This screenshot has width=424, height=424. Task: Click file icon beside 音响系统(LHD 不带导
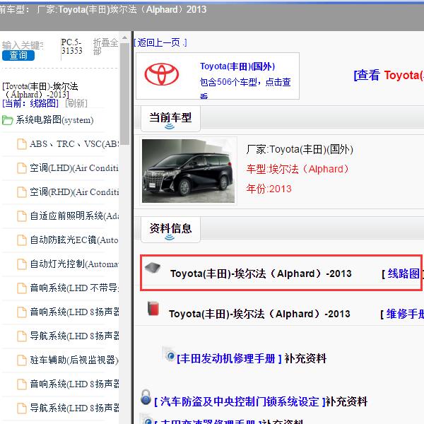[22, 288]
